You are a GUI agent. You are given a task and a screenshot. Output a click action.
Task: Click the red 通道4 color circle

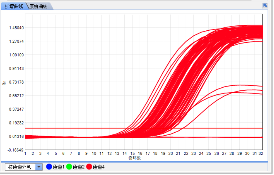pos(89,167)
